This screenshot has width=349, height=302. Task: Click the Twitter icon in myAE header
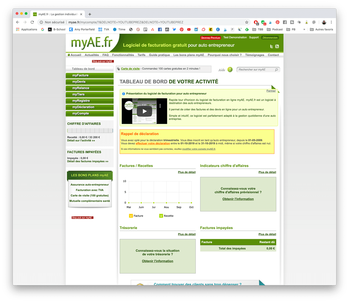tap(271, 46)
